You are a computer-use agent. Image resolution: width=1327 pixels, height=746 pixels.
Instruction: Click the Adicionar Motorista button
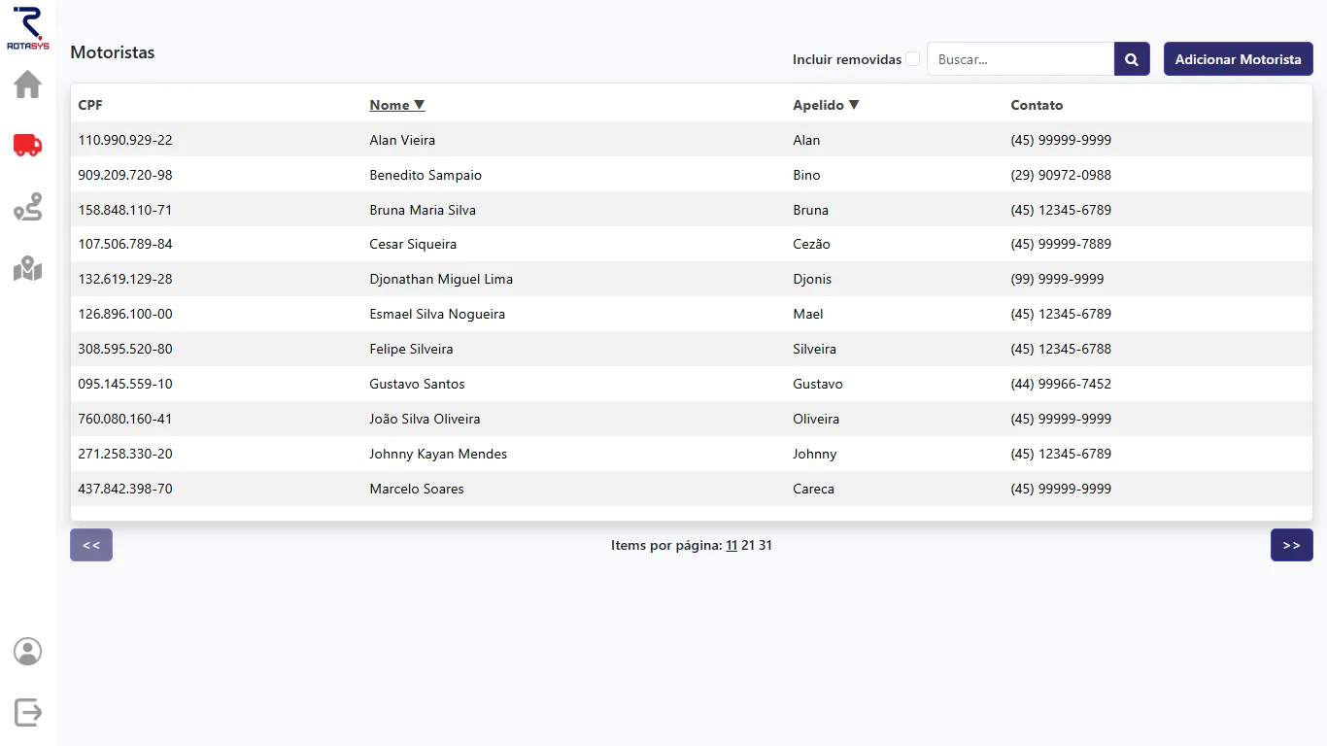1238,59
